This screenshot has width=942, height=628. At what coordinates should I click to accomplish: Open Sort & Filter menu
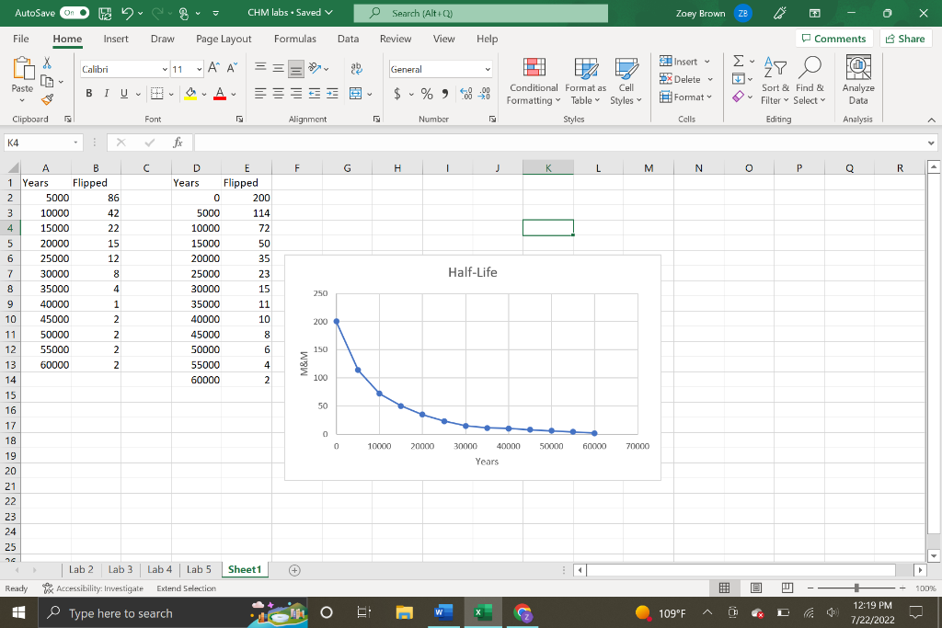[x=775, y=82]
